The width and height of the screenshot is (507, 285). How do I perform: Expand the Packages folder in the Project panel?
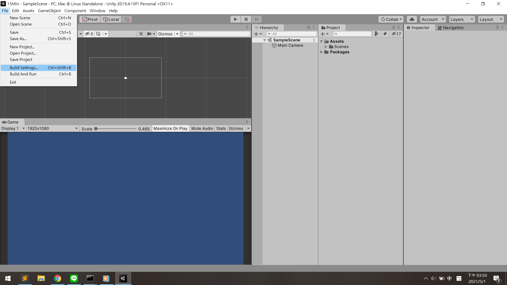point(321,52)
